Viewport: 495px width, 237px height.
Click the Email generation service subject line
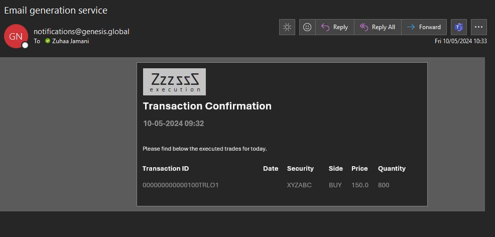pyautogui.click(x=56, y=11)
